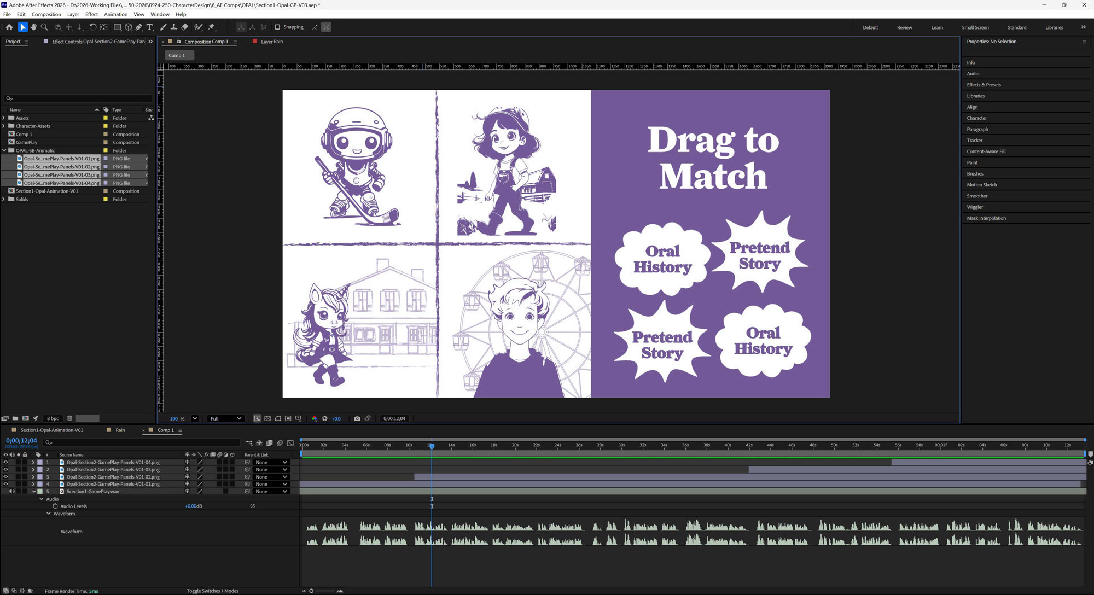This screenshot has height=595, width=1094.
Task: Adjust the Audio Levels value of +0.00dB
Action: pos(191,506)
